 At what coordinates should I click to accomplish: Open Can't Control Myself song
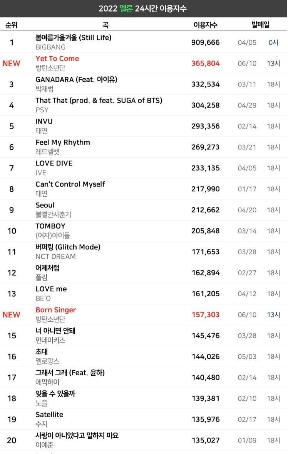[70, 184]
